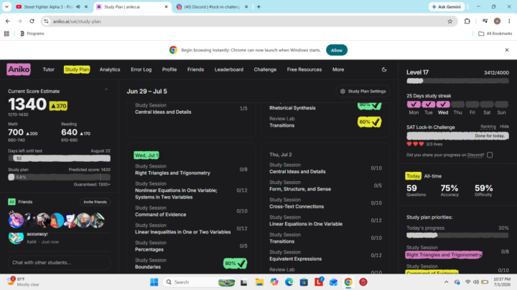Open Kahli's avatar in the chat
517x290 pixels.
coord(16,238)
